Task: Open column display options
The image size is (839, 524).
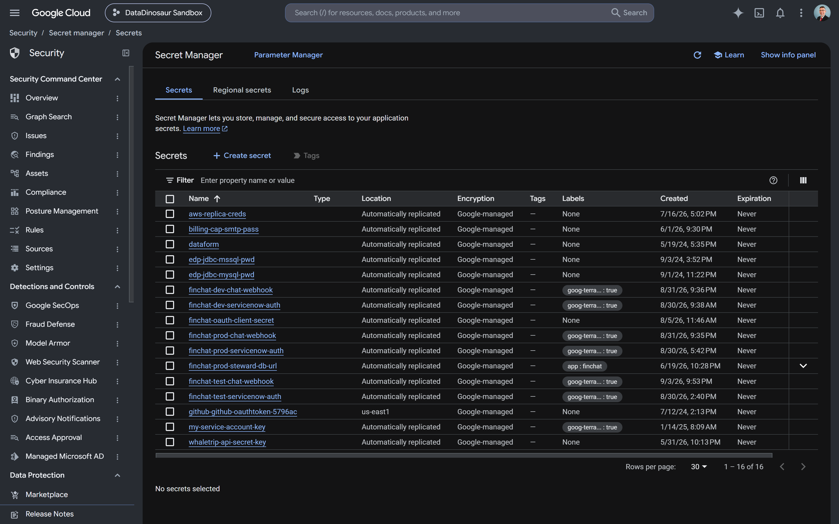Action: tap(803, 180)
